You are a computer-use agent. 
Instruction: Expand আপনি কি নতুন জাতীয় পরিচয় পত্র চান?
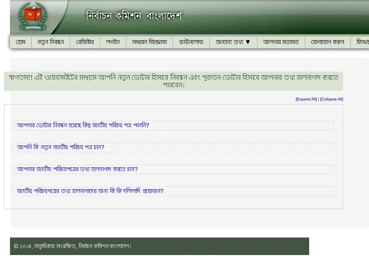(174, 147)
